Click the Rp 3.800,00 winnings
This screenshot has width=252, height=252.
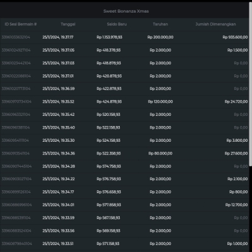[x=237, y=140]
